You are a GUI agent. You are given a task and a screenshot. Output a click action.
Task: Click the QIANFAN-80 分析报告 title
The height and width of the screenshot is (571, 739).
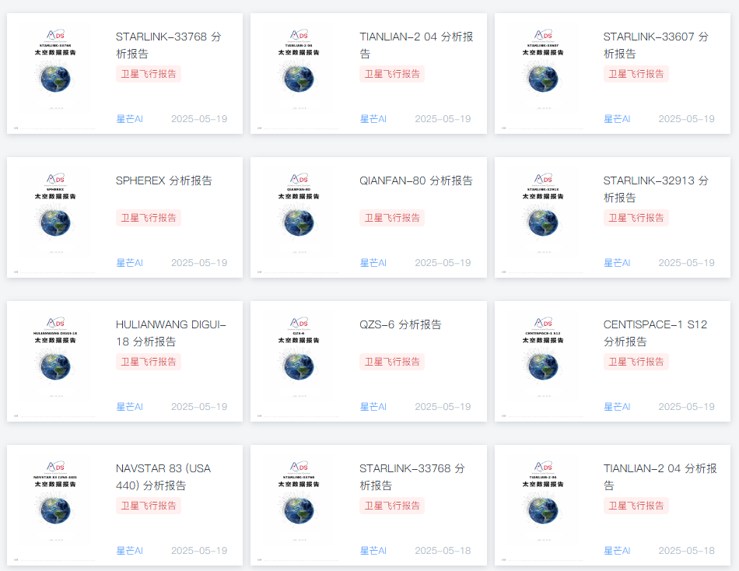point(415,180)
